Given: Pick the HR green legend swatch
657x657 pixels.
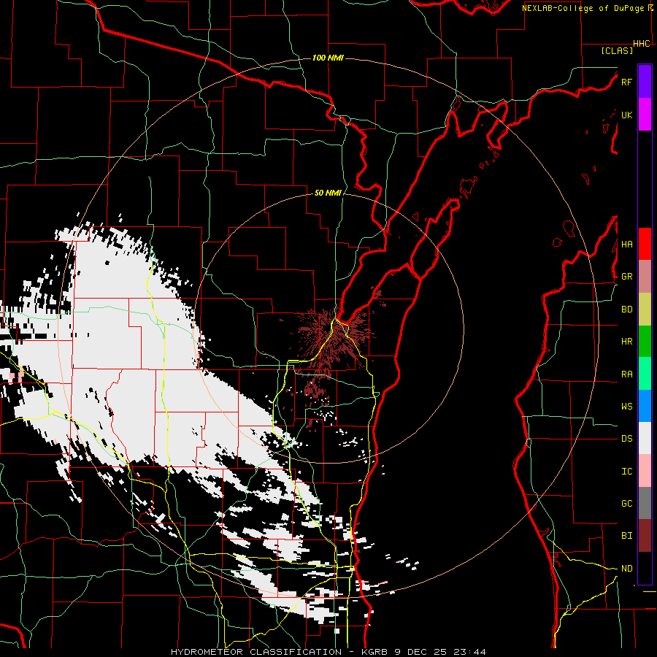Looking at the screenshot, I should [645, 341].
